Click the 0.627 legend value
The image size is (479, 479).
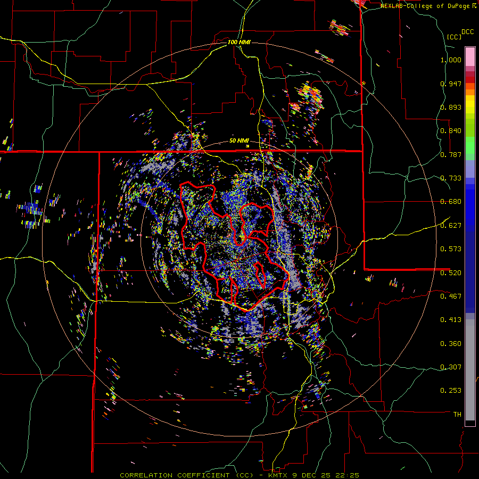[451, 226]
